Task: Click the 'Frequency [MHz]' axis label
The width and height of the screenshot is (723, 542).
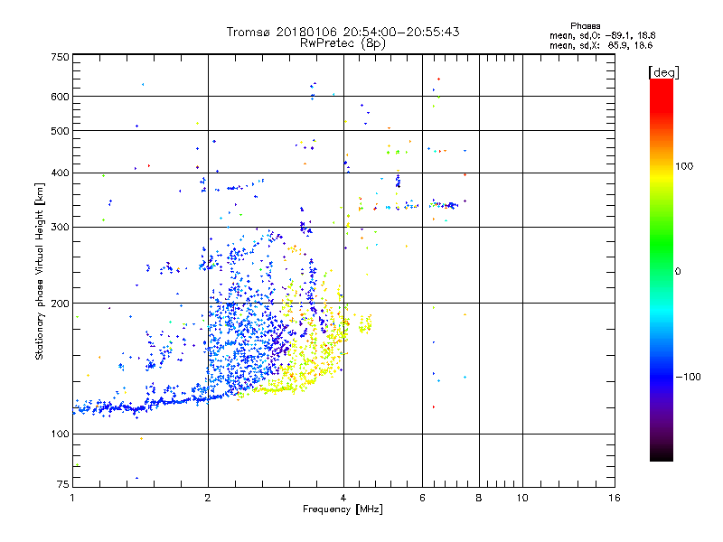Action: 343,509
